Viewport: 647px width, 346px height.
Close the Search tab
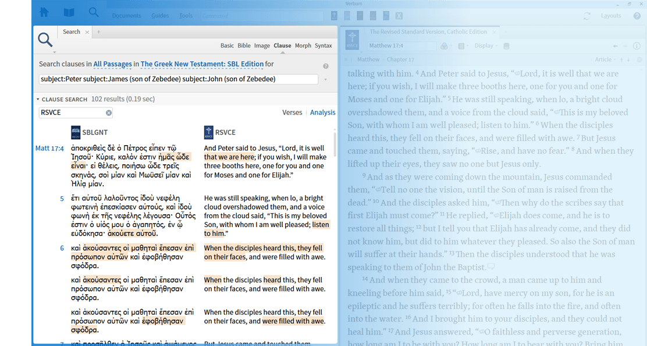coord(87,32)
